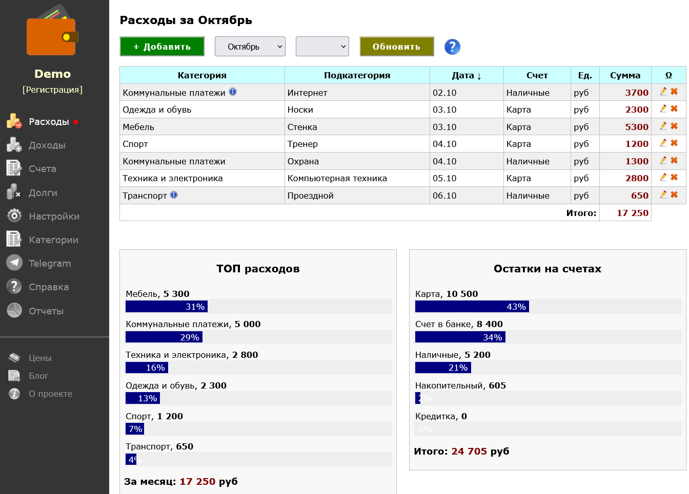Image resolution: width=689 pixels, height=494 pixels.
Task: Open the blue help question mark
Action: 452,47
